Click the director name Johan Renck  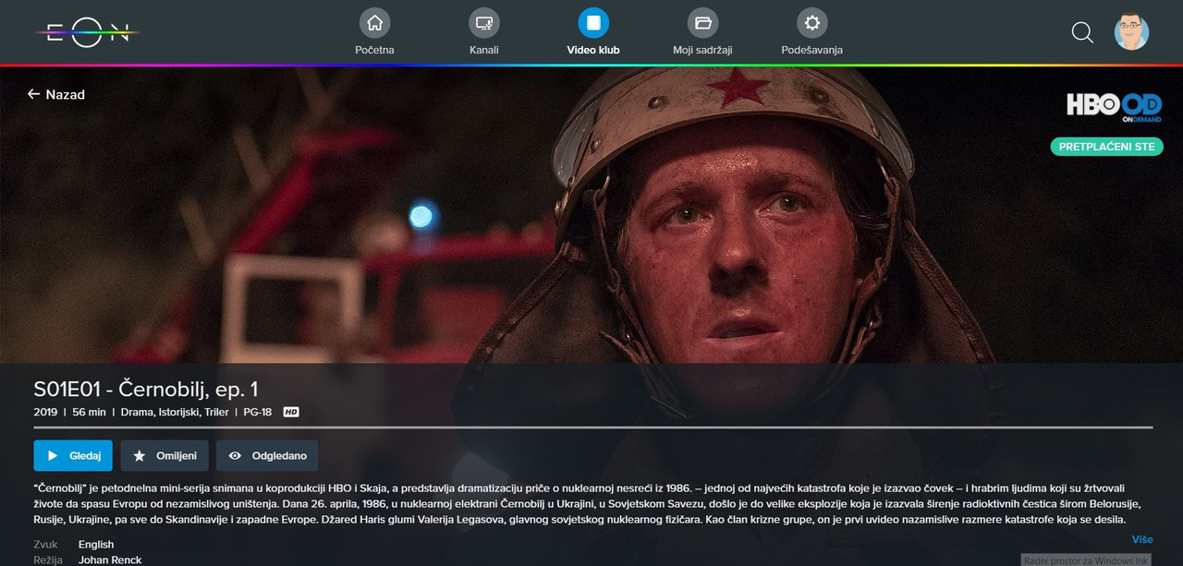(109, 560)
